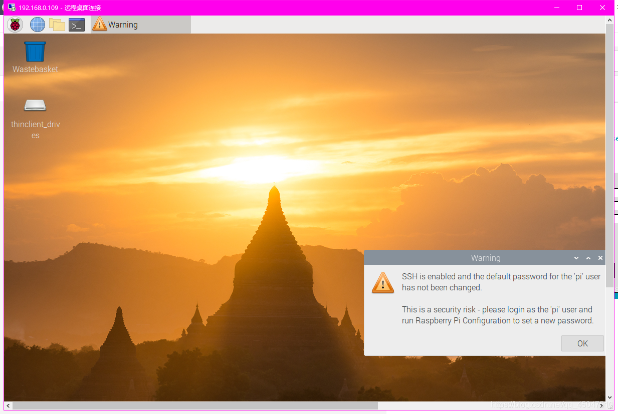Click the Warning dialog title bar

[485, 258]
